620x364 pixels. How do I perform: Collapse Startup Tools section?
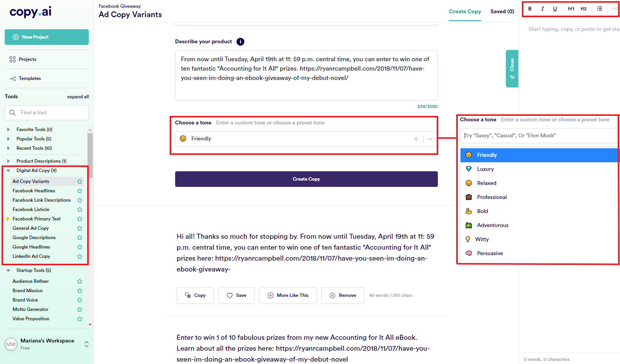click(x=8, y=270)
